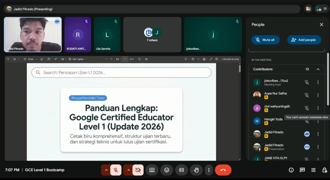This screenshot has width=330, height=180.
Task: Open PDF viewer settings gear
Action: pyautogui.click(x=217, y=59)
